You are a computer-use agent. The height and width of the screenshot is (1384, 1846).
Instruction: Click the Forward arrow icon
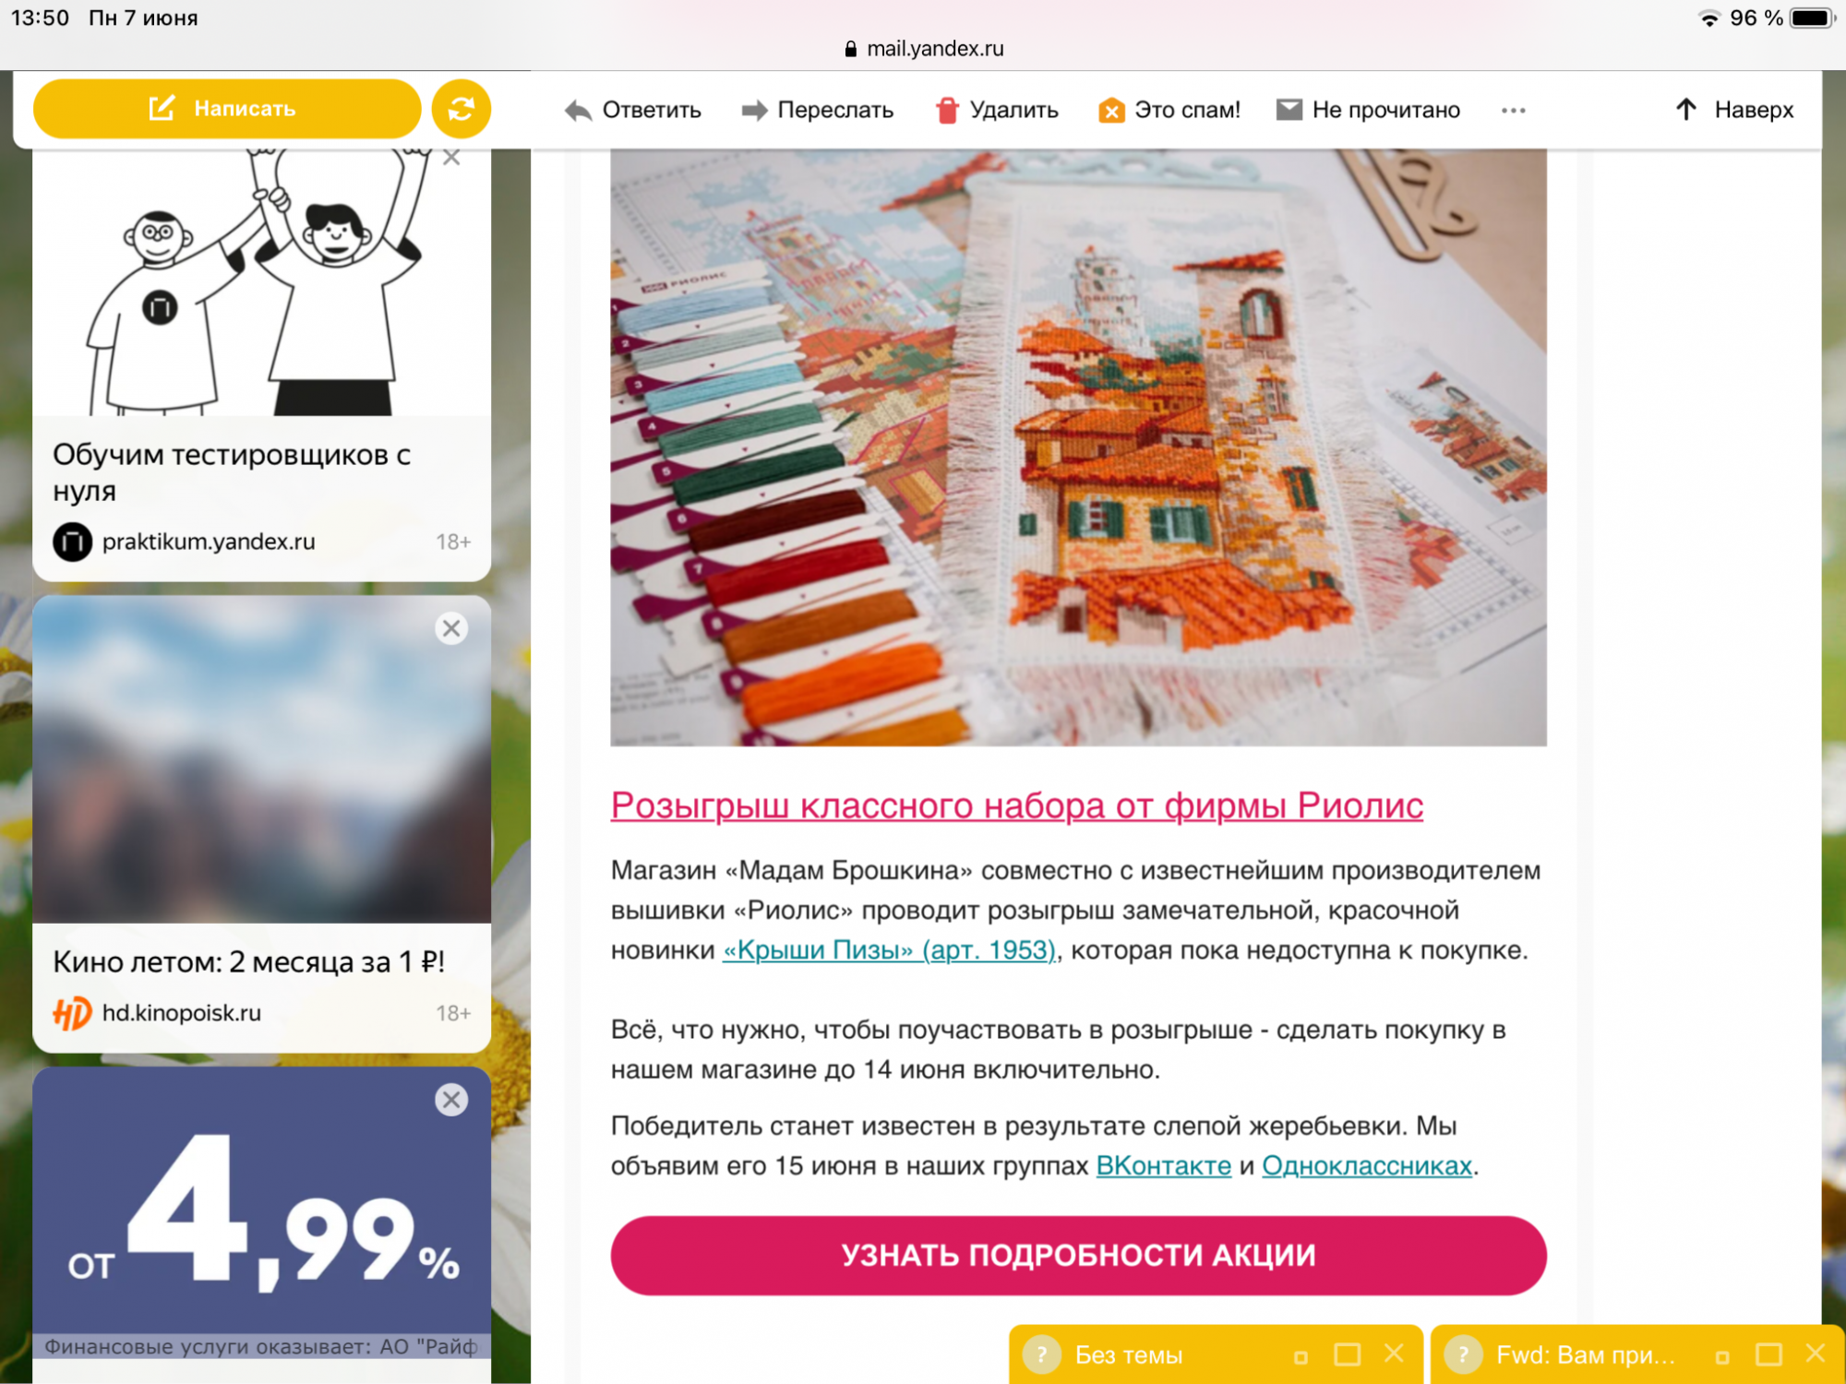[754, 111]
